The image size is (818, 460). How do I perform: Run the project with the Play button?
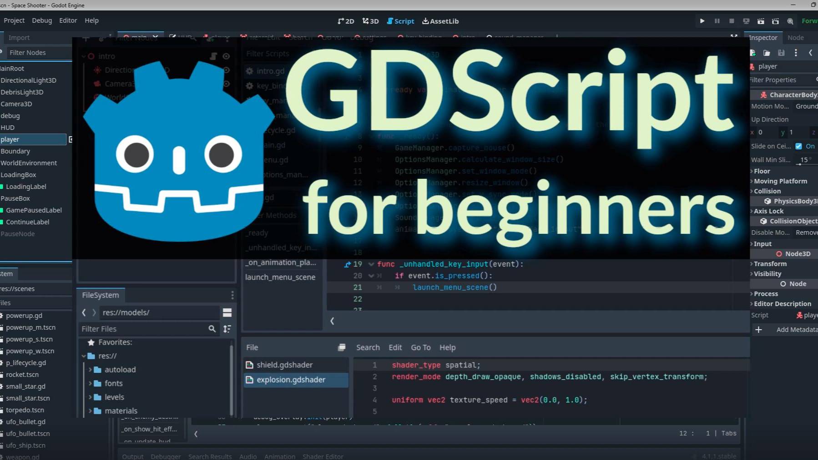pyautogui.click(x=702, y=21)
